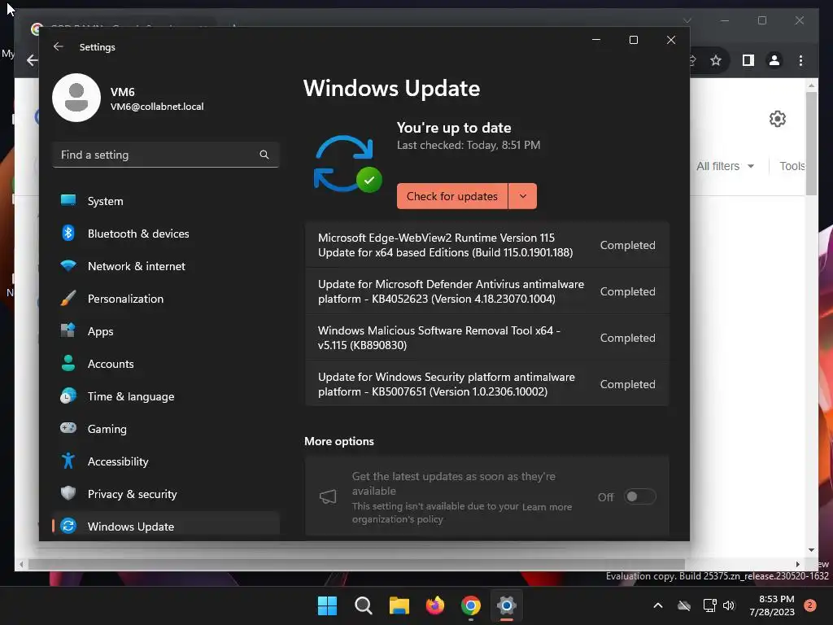Screen dimensions: 833x625
Task: Click the Settings taskbar icon
Action: tap(507, 605)
